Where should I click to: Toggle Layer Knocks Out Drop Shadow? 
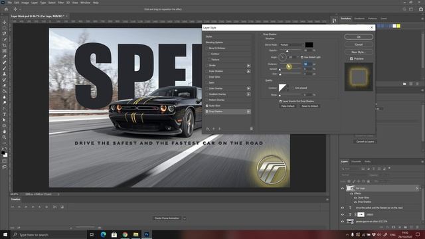pos(280,101)
